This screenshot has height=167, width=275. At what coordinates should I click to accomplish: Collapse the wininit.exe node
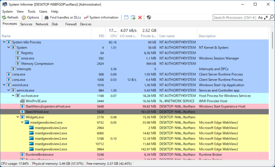[x=4, y=85]
